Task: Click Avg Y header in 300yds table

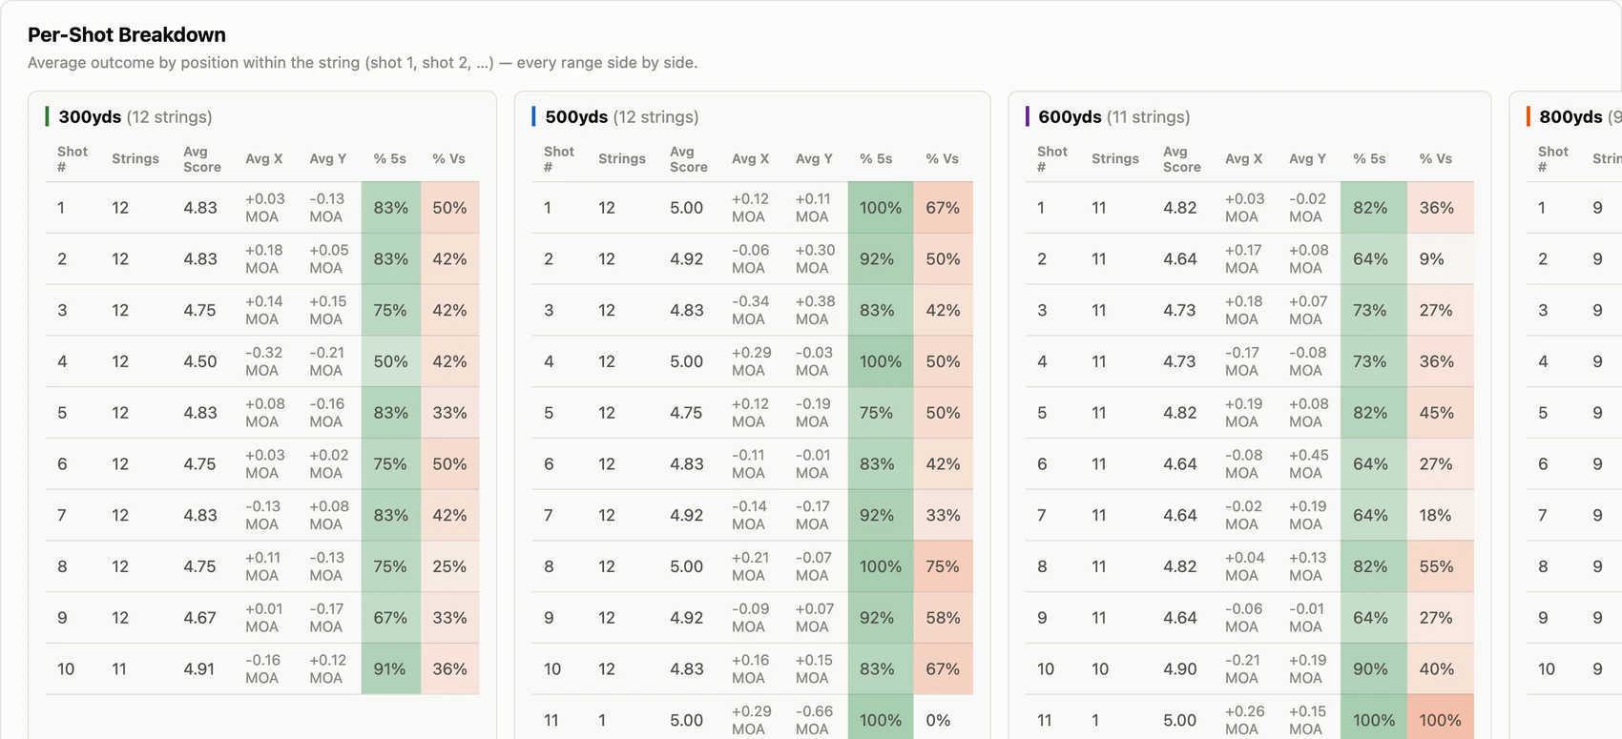Action: [327, 159]
